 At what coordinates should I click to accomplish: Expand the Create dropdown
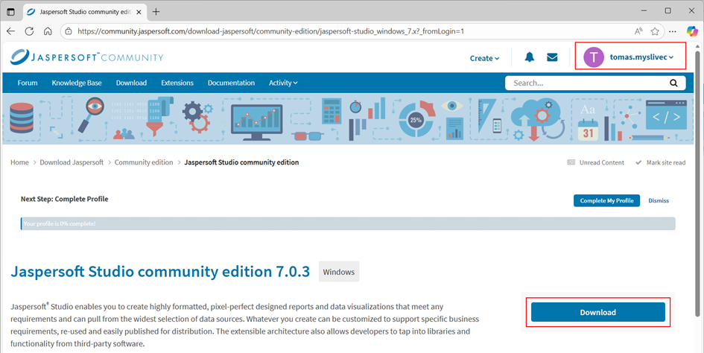point(484,58)
